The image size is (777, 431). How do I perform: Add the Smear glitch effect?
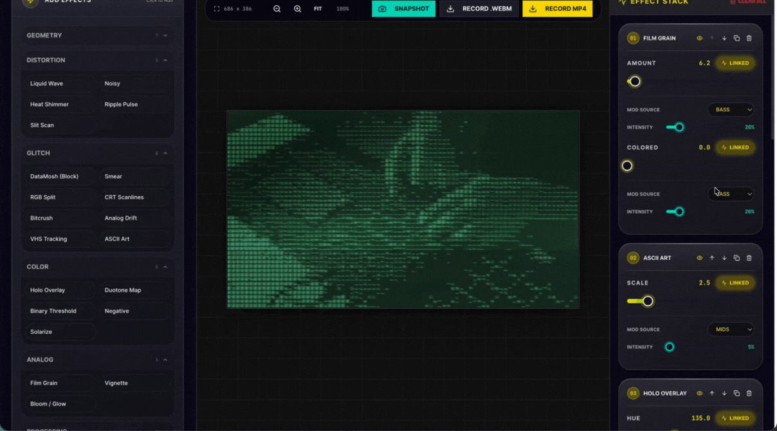134,176
